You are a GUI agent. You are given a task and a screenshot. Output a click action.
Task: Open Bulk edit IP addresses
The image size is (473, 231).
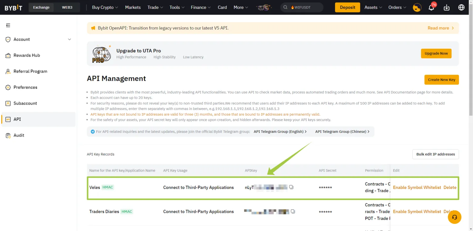click(435, 154)
